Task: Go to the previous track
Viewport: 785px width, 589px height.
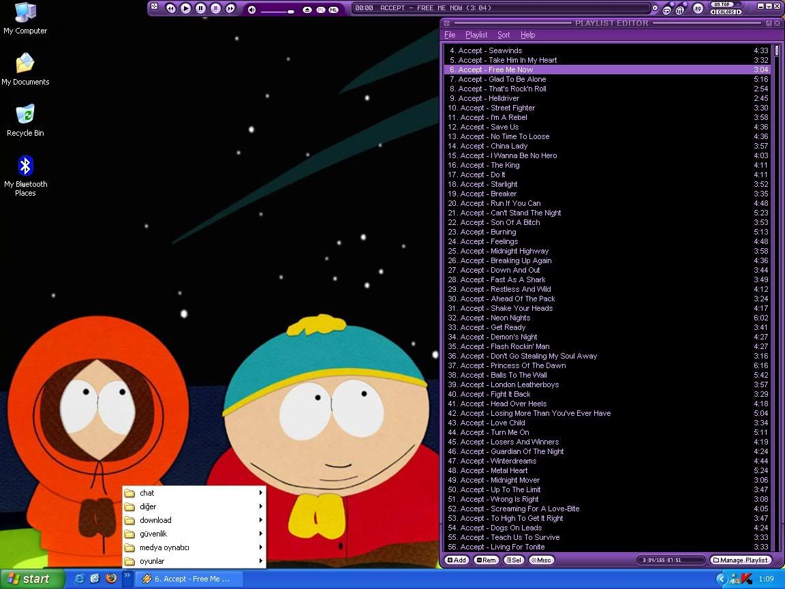Action: tap(170, 8)
